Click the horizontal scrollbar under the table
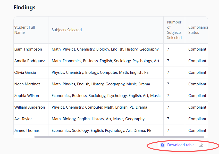The image size is (219, 154). 119,137
